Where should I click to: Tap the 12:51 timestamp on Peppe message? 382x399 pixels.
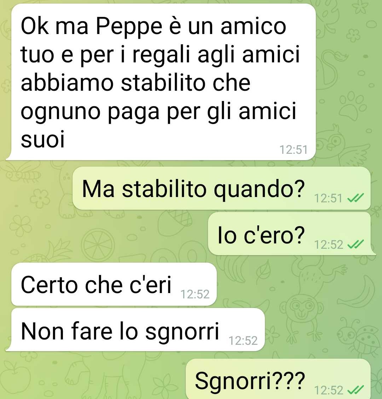(x=293, y=150)
